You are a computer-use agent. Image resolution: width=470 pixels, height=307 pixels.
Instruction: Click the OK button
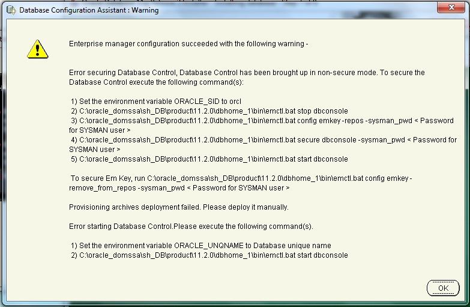[x=443, y=288]
